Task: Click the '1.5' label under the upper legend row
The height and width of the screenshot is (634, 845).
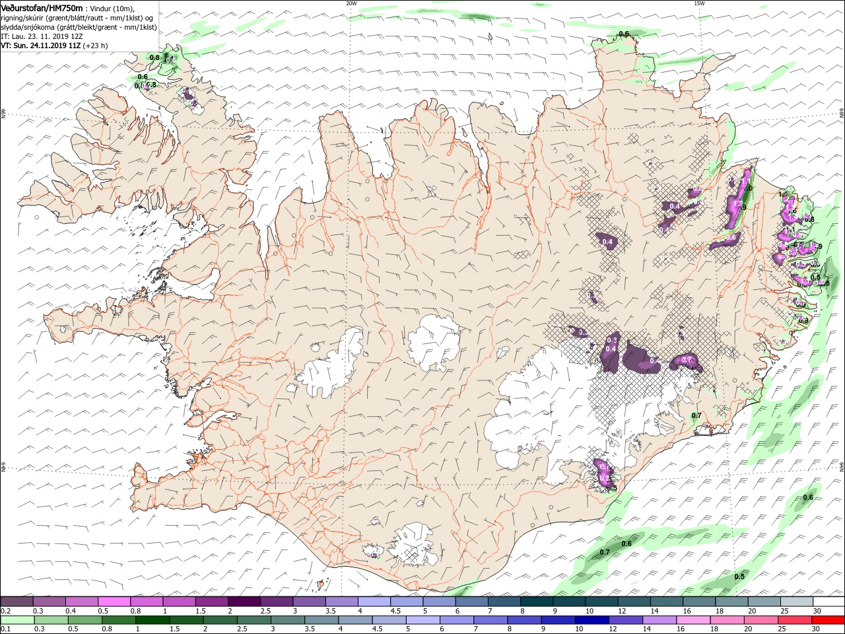Action: coord(200,611)
